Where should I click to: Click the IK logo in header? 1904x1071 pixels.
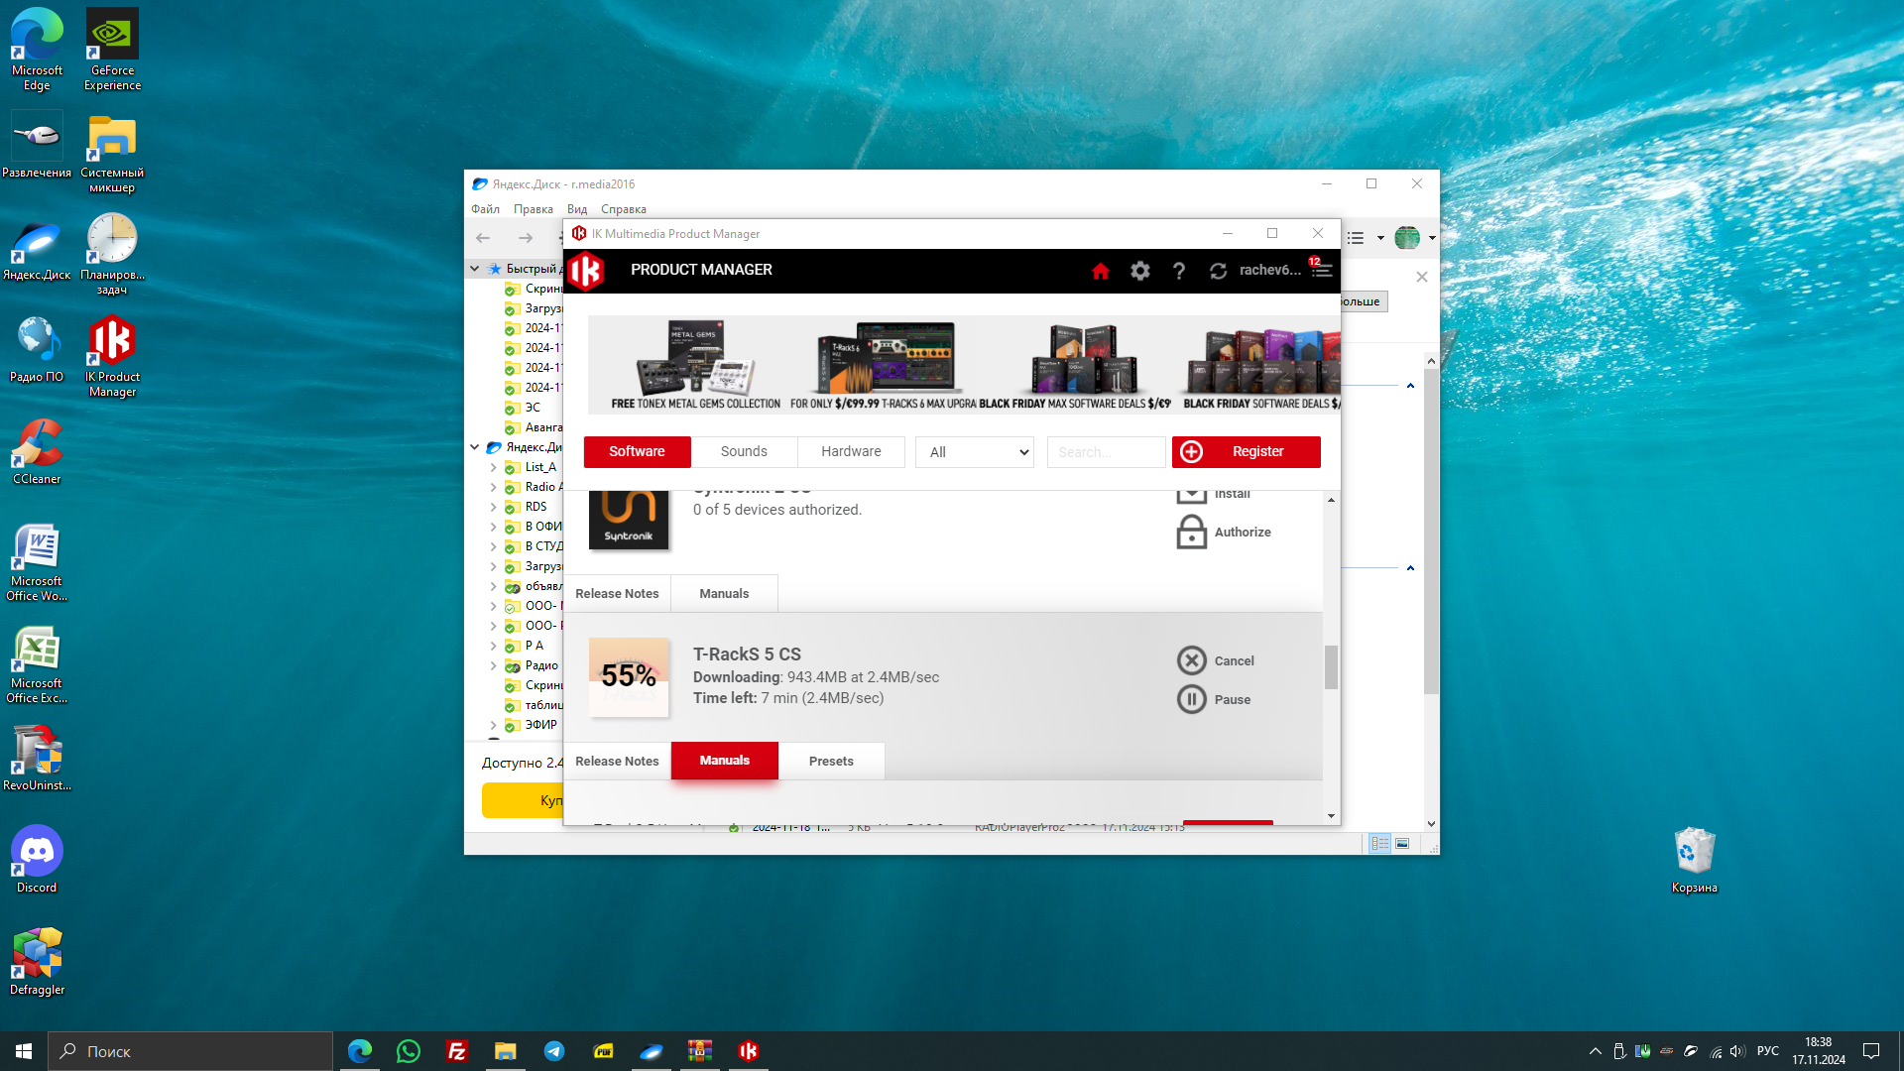coord(586,270)
